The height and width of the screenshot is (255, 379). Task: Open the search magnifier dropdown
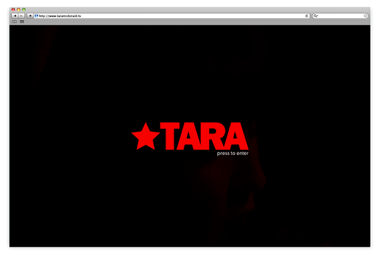tap(316, 16)
